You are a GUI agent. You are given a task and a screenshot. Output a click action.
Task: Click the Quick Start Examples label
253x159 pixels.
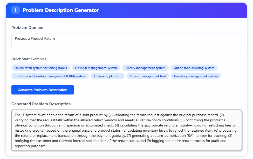point(29,59)
